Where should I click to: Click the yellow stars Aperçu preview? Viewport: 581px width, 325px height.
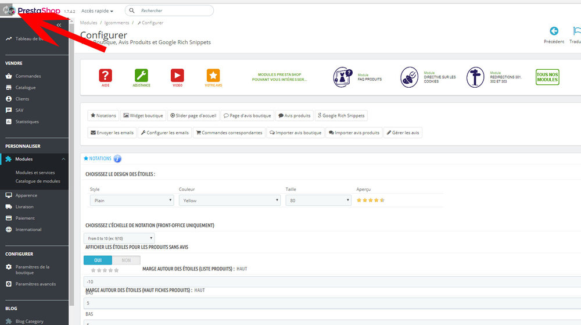[370, 201]
